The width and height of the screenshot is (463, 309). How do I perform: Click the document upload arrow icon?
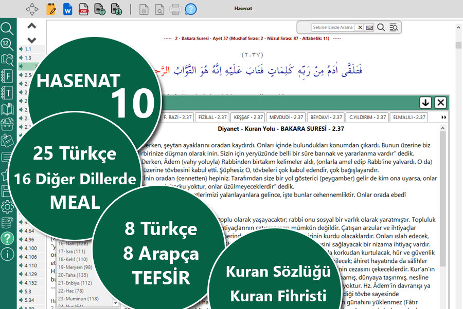(100, 9)
